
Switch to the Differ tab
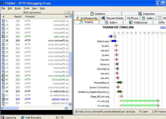[x=160, y=22]
